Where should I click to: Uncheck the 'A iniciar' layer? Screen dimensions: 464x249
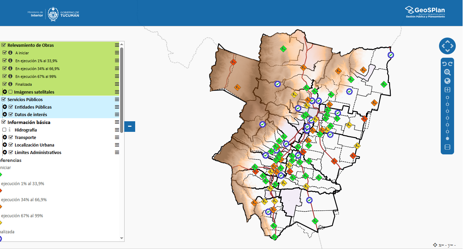tap(4, 53)
